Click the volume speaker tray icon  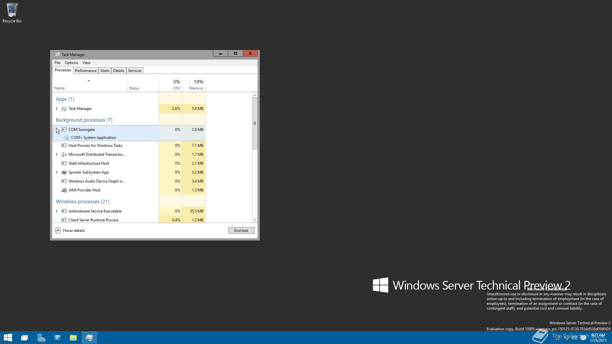[575, 338]
